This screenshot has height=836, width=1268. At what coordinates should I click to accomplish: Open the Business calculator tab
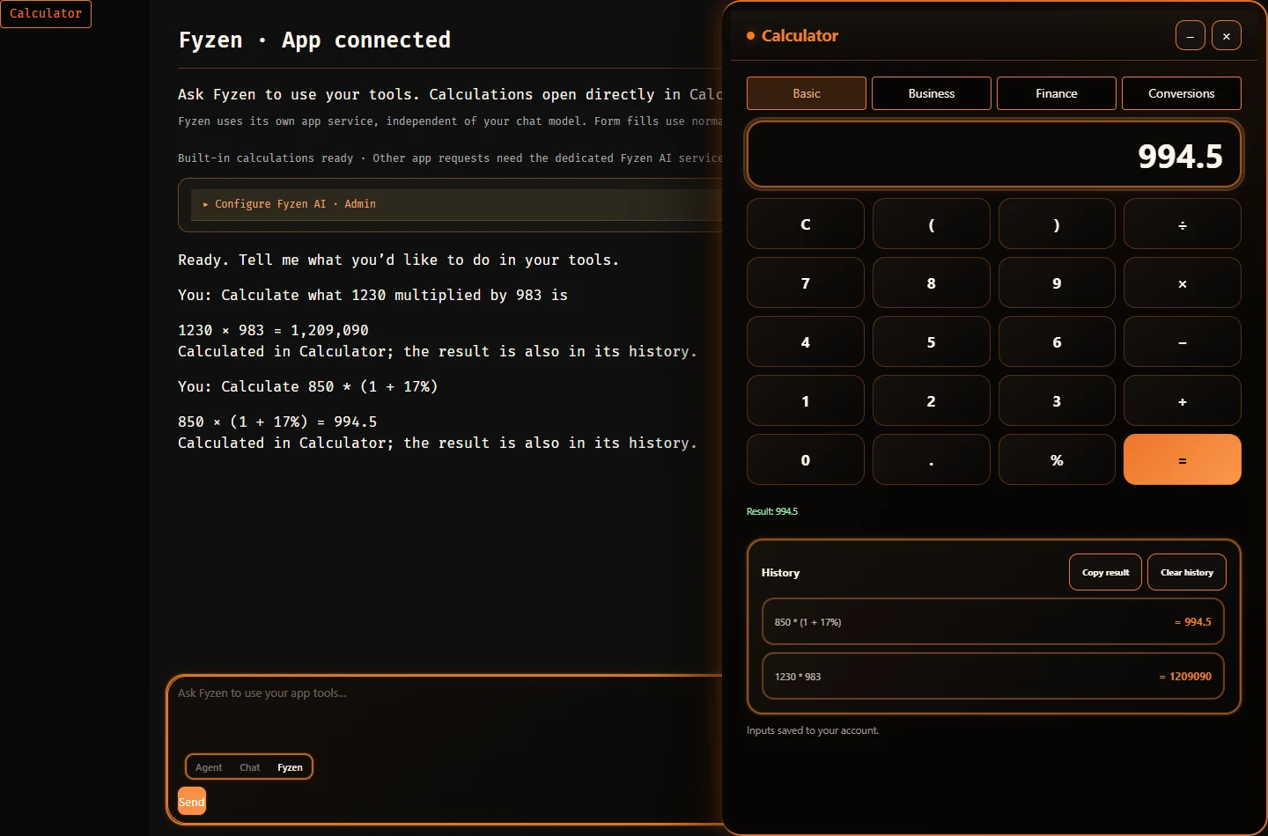(x=932, y=93)
